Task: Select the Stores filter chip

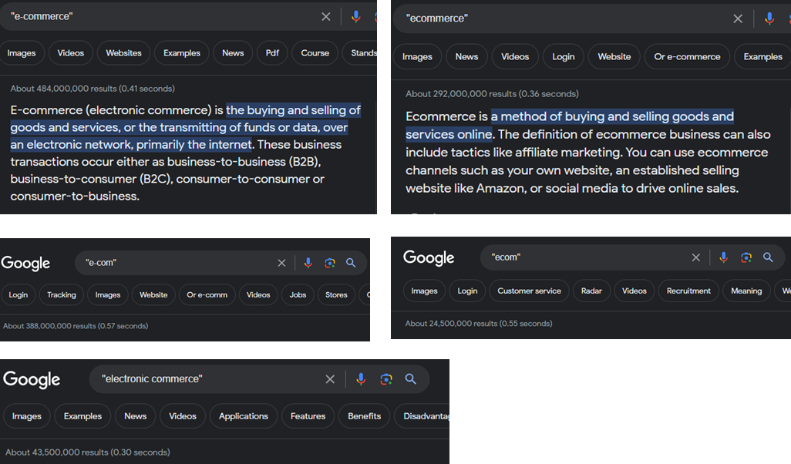Action: click(336, 295)
